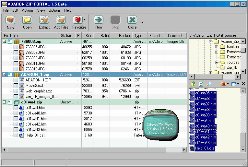Sort by the Size column header

click(88, 36)
